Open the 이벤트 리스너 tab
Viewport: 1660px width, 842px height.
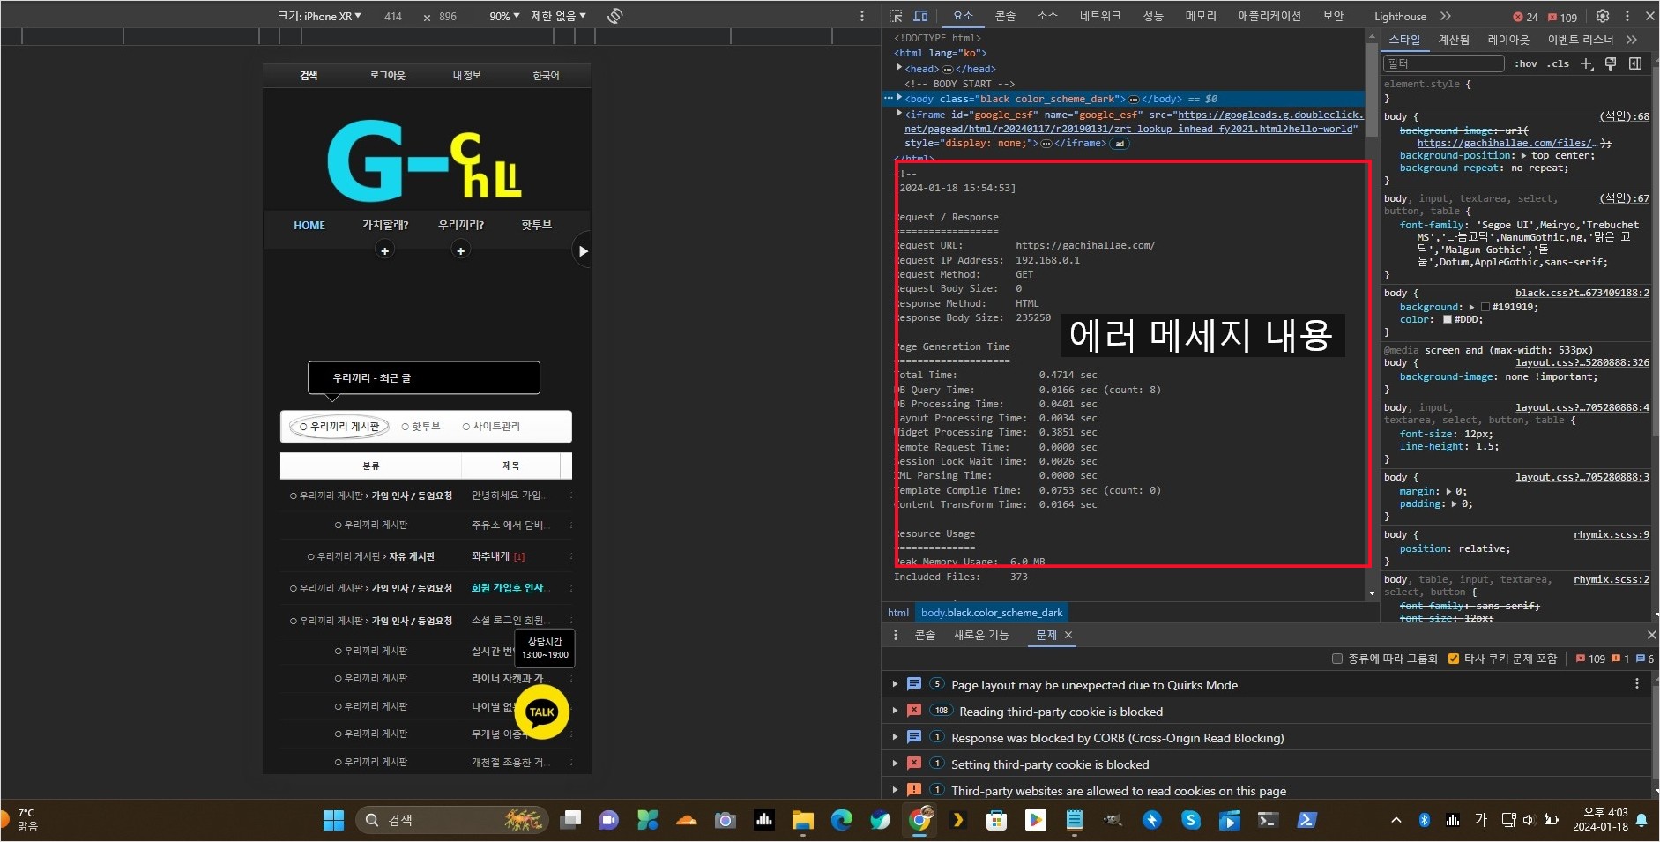(x=1581, y=40)
